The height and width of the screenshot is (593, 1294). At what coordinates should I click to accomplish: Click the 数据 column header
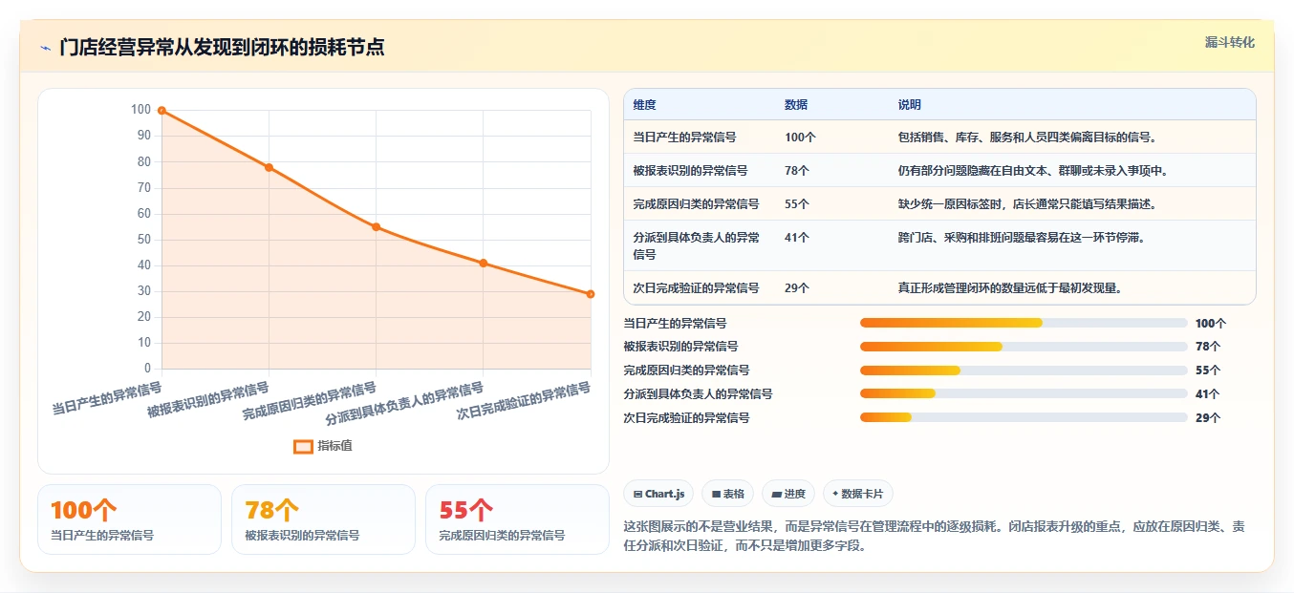(x=796, y=105)
